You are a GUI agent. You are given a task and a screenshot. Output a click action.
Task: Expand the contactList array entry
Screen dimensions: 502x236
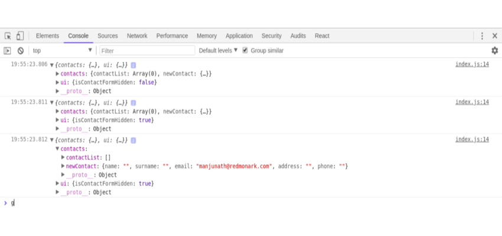(x=63, y=158)
